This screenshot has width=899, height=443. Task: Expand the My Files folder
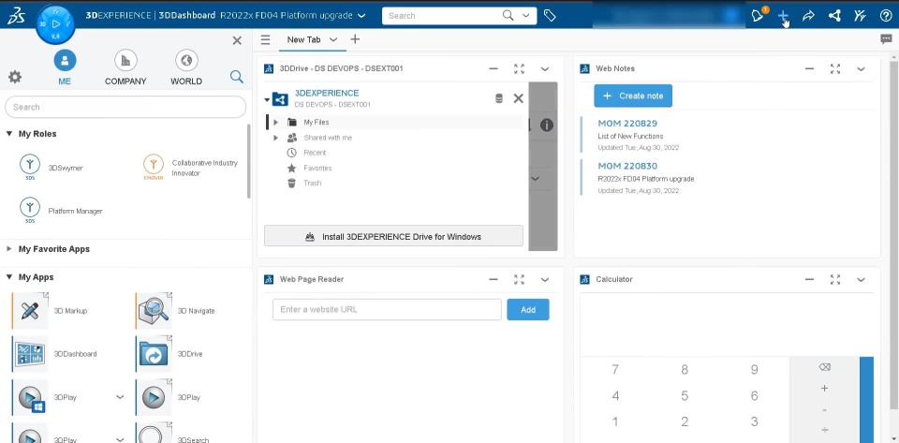click(x=275, y=122)
